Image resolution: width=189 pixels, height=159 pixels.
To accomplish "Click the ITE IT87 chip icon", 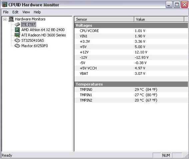I will point(17,24).
